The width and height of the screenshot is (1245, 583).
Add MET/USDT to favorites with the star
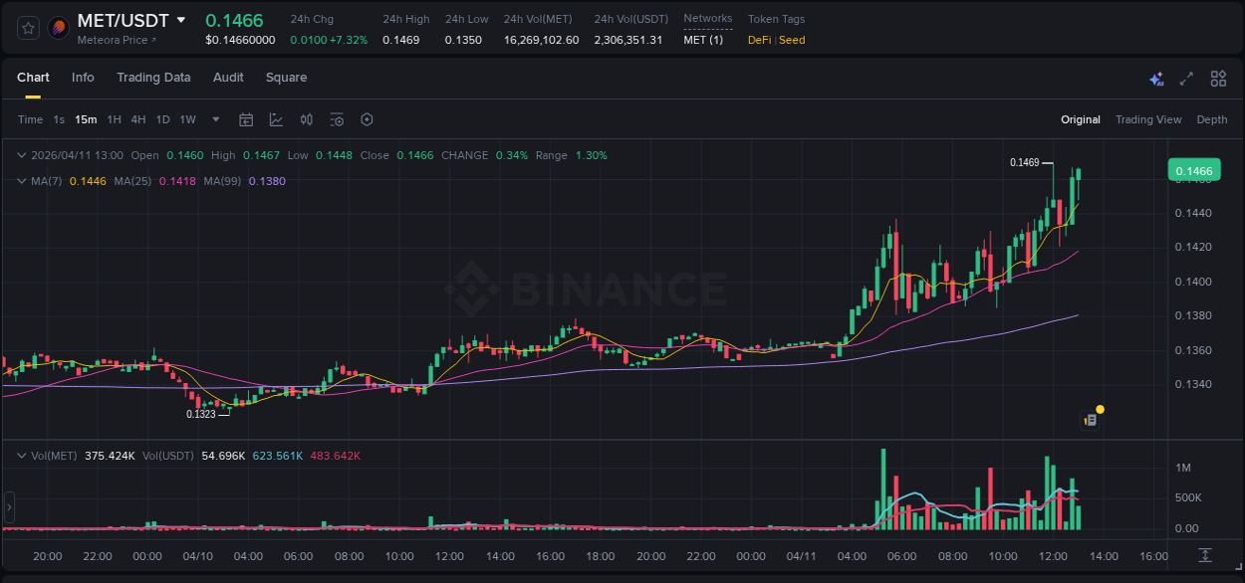point(28,28)
